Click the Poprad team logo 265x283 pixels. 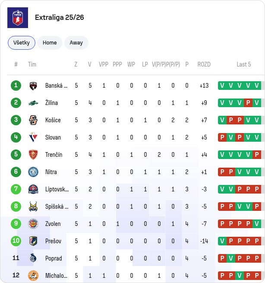[33, 258]
